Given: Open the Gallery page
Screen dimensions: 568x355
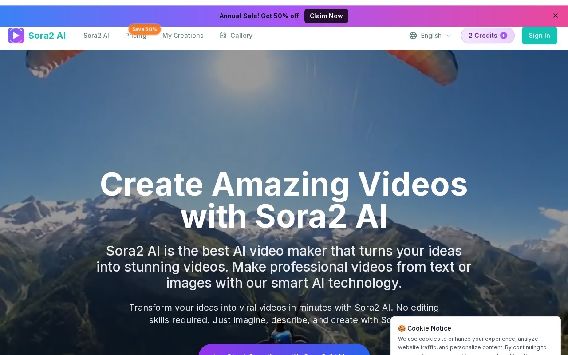Looking at the screenshot, I should [x=241, y=35].
